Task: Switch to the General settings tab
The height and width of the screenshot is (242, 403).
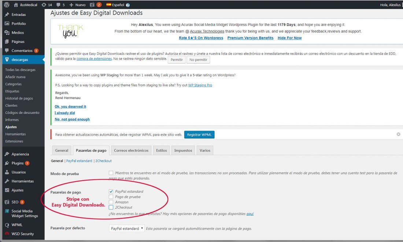Action: (x=62, y=151)
